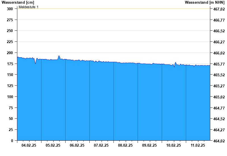The width and height of the screenshot is (227, 156).
Task: Click the 466,27 value on right axis
Action: coord(219,42)
